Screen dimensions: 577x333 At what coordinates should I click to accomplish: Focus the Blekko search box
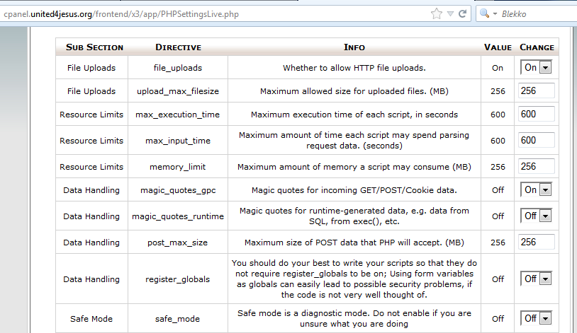click(535, 13)
